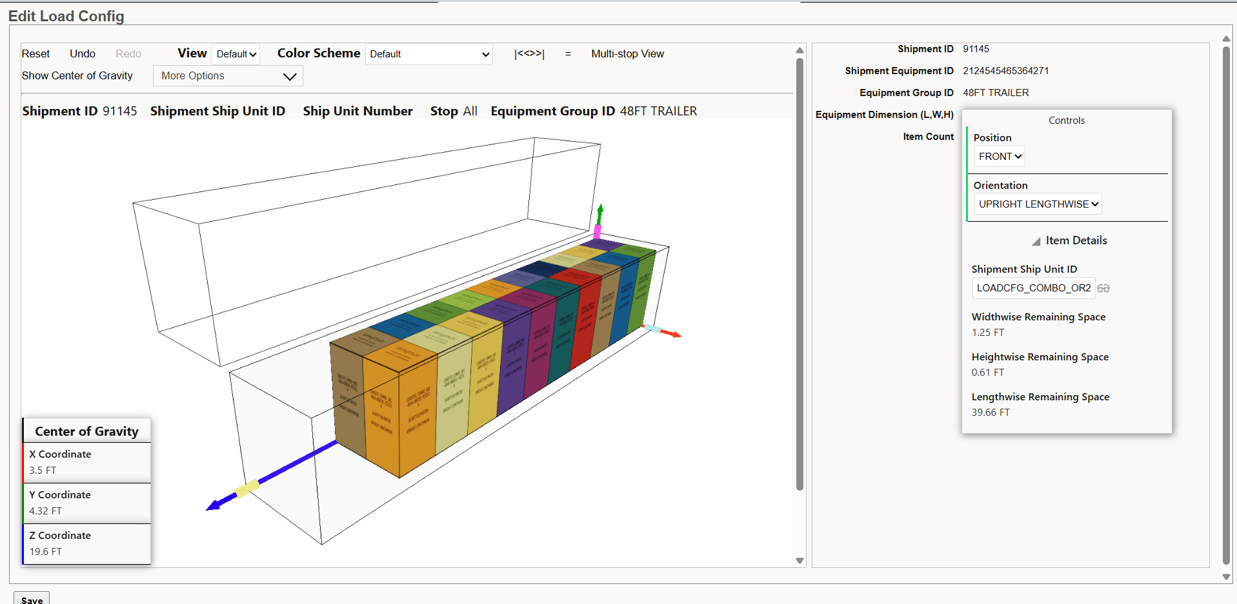Toggle Show Center of Gravity
The image size is (1237, 604).
pos(77,76)
